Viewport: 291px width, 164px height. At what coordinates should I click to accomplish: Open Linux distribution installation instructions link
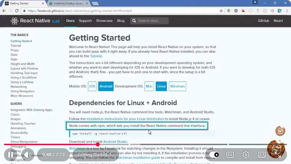pyautogui.click(x=125, y=119)
